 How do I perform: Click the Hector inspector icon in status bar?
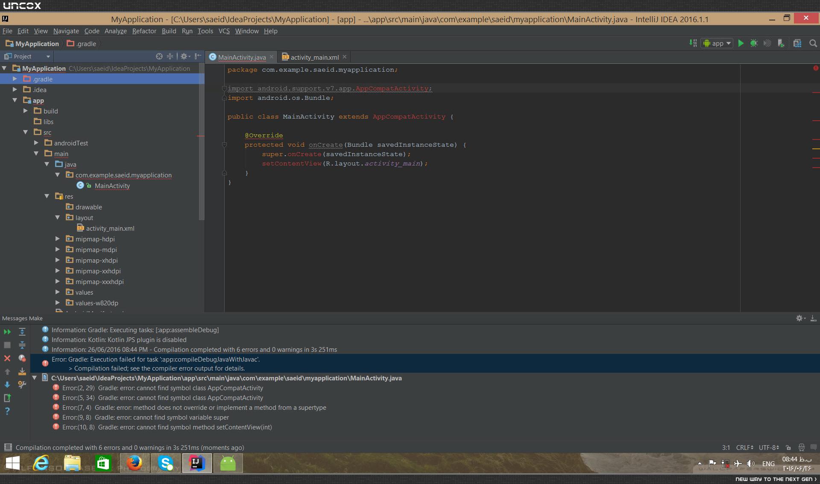(x=802, y=447)
